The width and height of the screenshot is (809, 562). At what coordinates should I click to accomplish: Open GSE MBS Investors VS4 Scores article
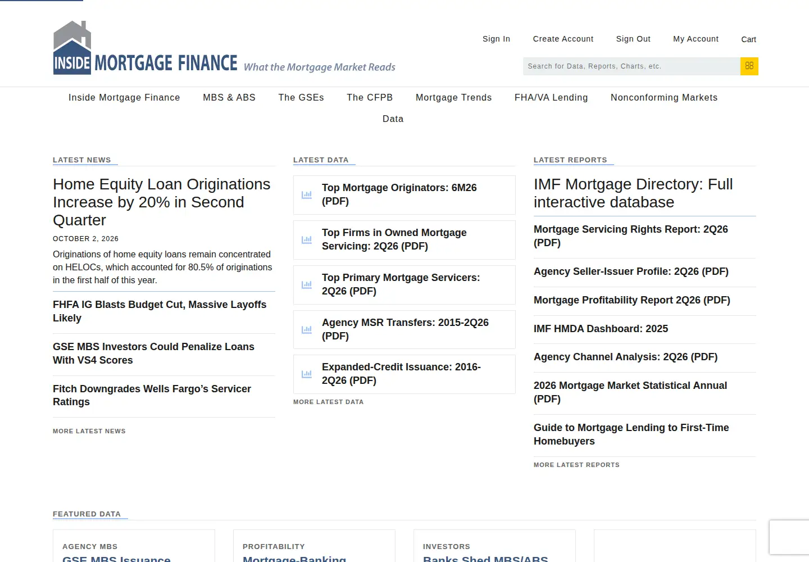point(153,353)
